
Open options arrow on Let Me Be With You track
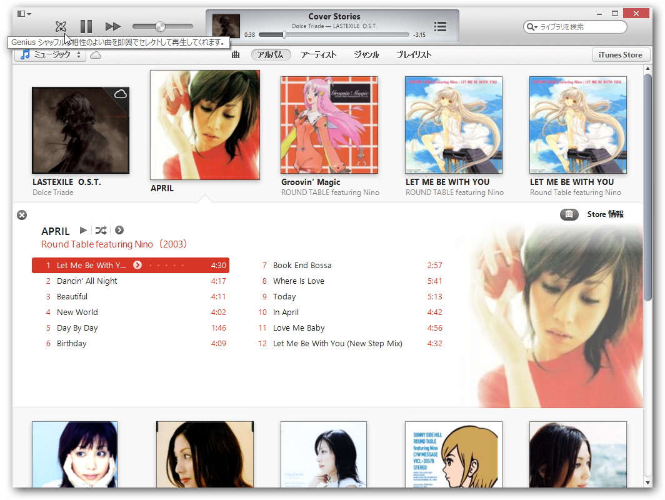coord(137,265)
